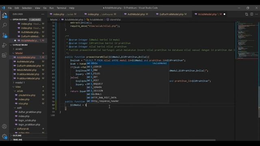The width and height of the screenshot is (260, 146).
Task: Select $GLOBALS autocomplete suggestion
Action: [x=128, y=94]
